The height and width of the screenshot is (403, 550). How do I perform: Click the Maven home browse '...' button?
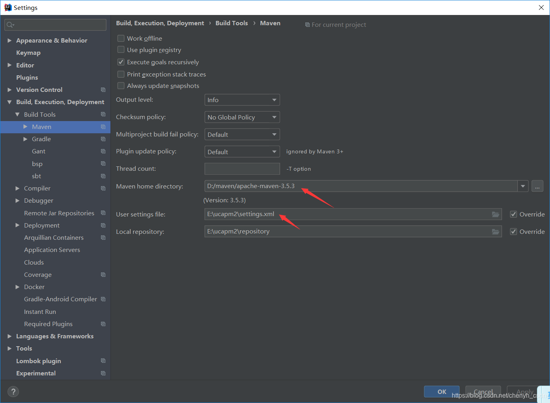click(537, 186)
